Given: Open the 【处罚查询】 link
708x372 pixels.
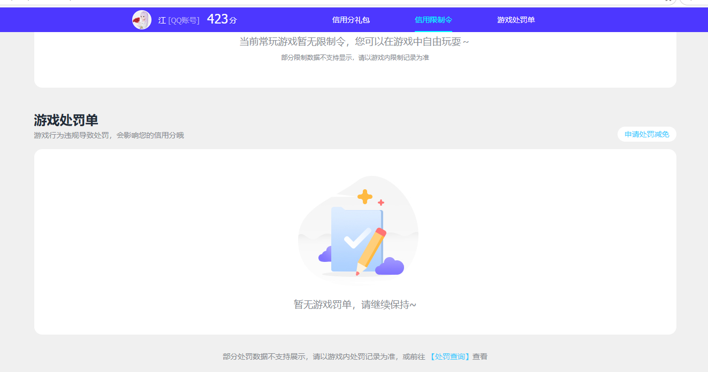Looking at the screenshot, I should pyautogui.click(x=450, y=356).
